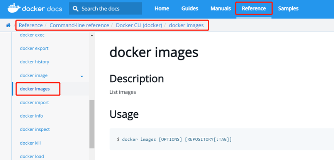Click the Usage heading
This screenshot has width=334, height=160.
point(124,114)
